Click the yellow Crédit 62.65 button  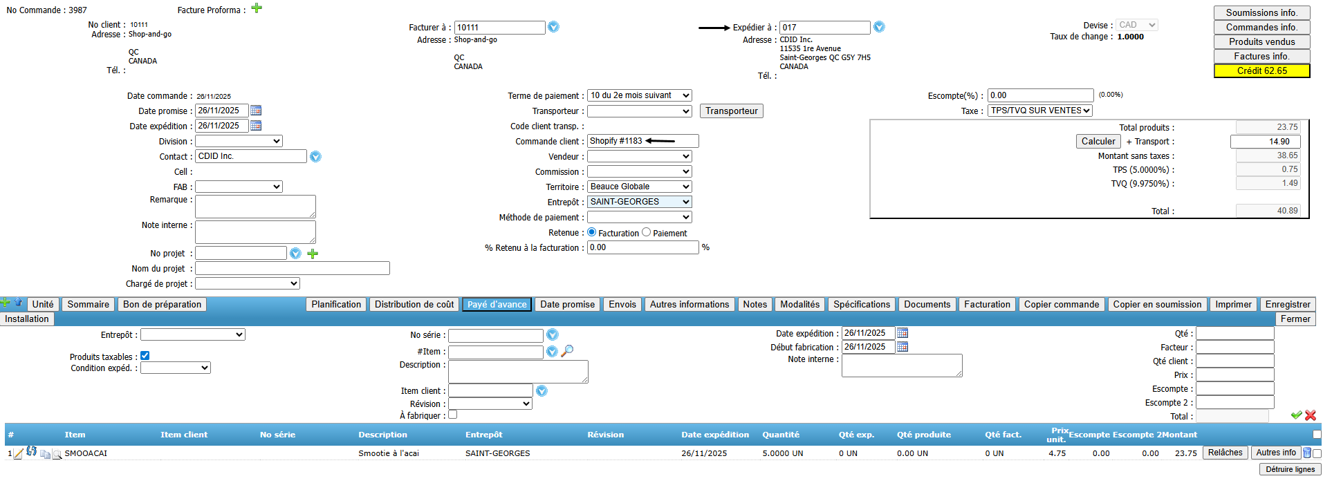(1261, 70)
